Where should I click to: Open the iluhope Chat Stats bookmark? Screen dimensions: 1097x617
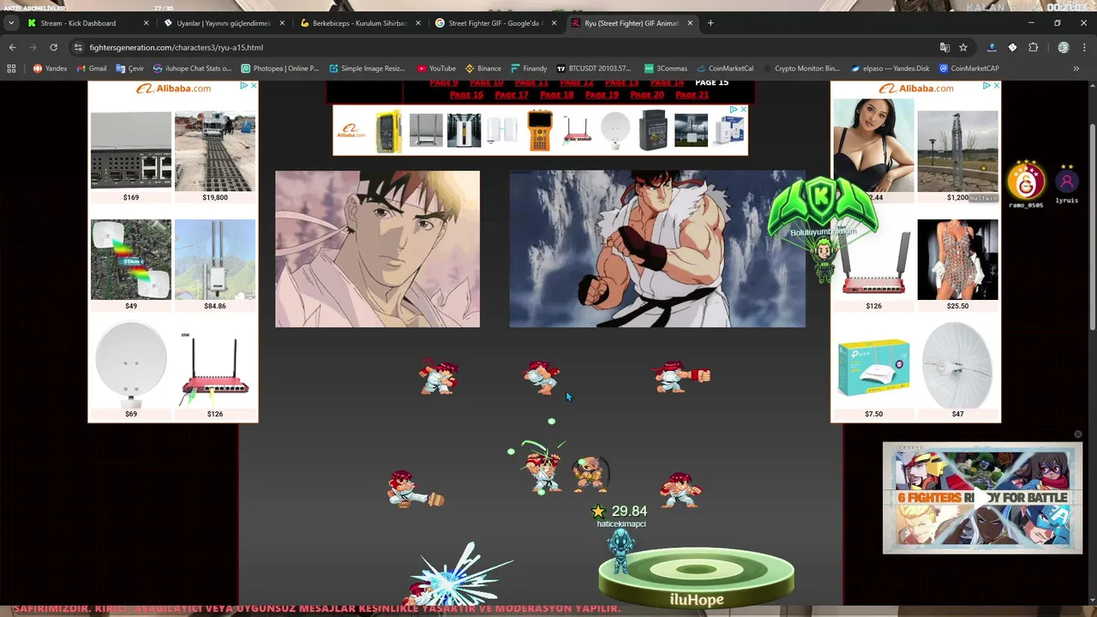(192, 69)
